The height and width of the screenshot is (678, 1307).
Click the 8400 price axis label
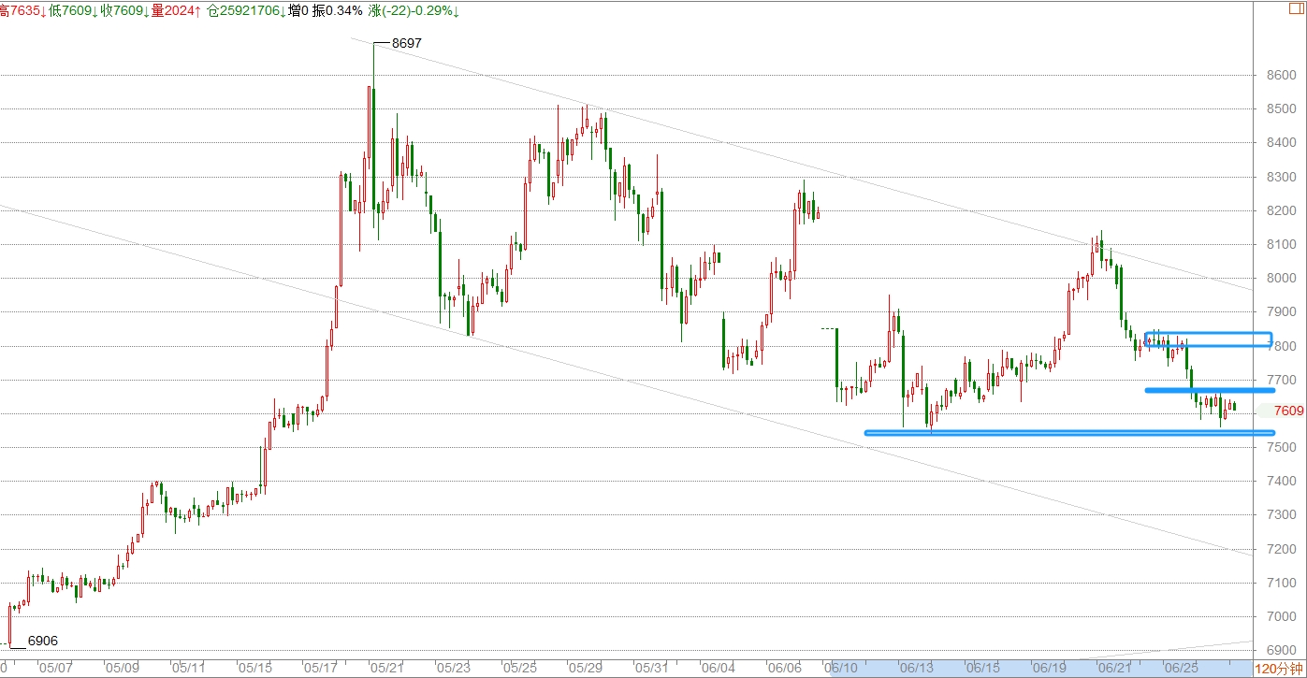point(1282,143)
